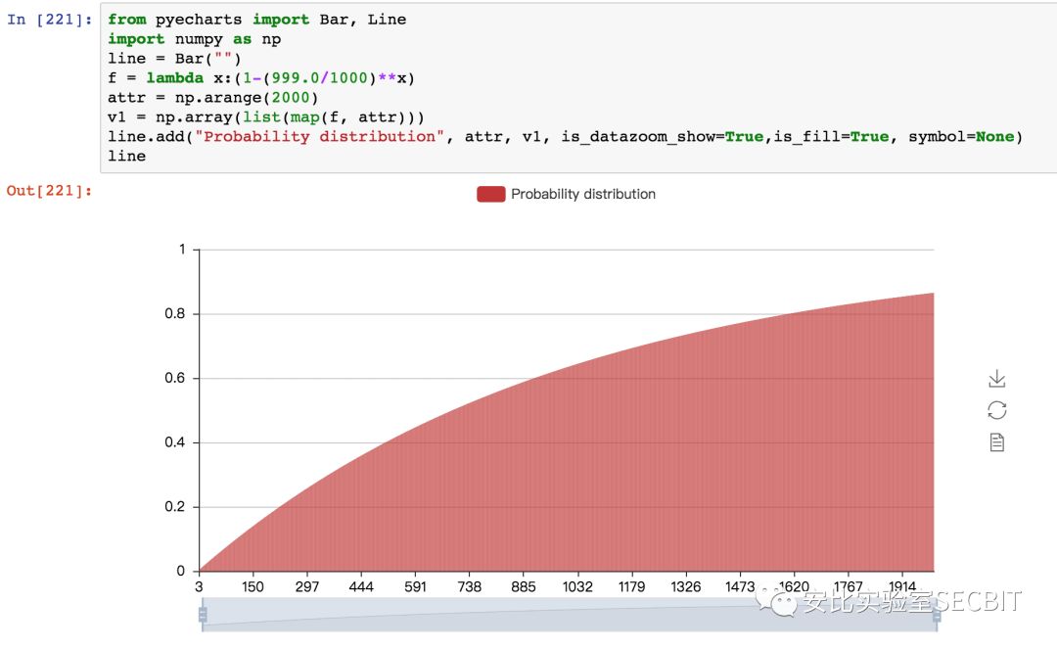Click the y-axis label 0.4

click(174, 442)
